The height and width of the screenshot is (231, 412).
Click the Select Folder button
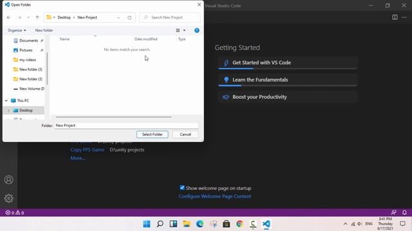(152, 134)
